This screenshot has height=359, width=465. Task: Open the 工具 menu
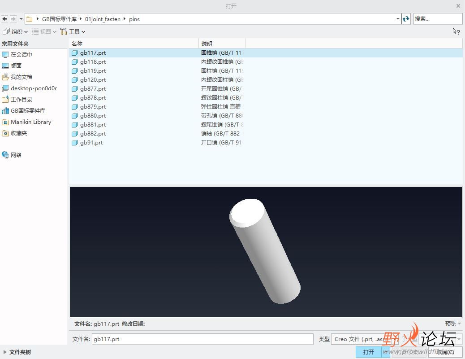point(73,31)
